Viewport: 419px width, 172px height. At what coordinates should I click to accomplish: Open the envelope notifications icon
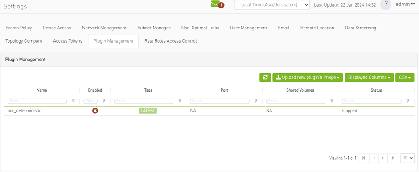pyautogui.click(x=215, y=4)
